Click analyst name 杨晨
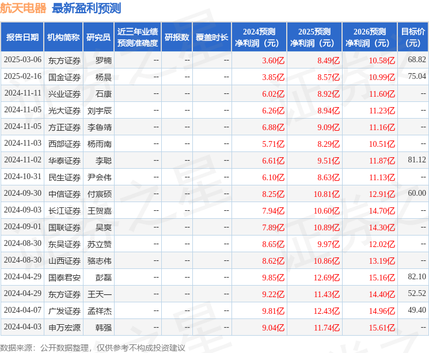 (104, 77)
